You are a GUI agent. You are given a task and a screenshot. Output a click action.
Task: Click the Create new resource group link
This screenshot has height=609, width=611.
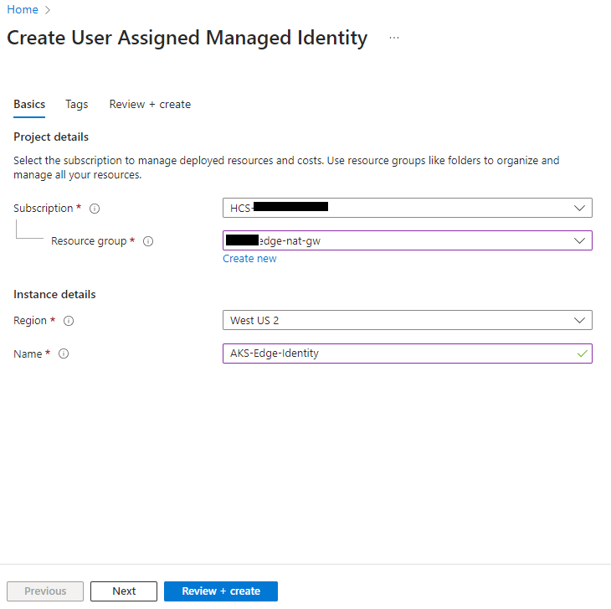249,259
